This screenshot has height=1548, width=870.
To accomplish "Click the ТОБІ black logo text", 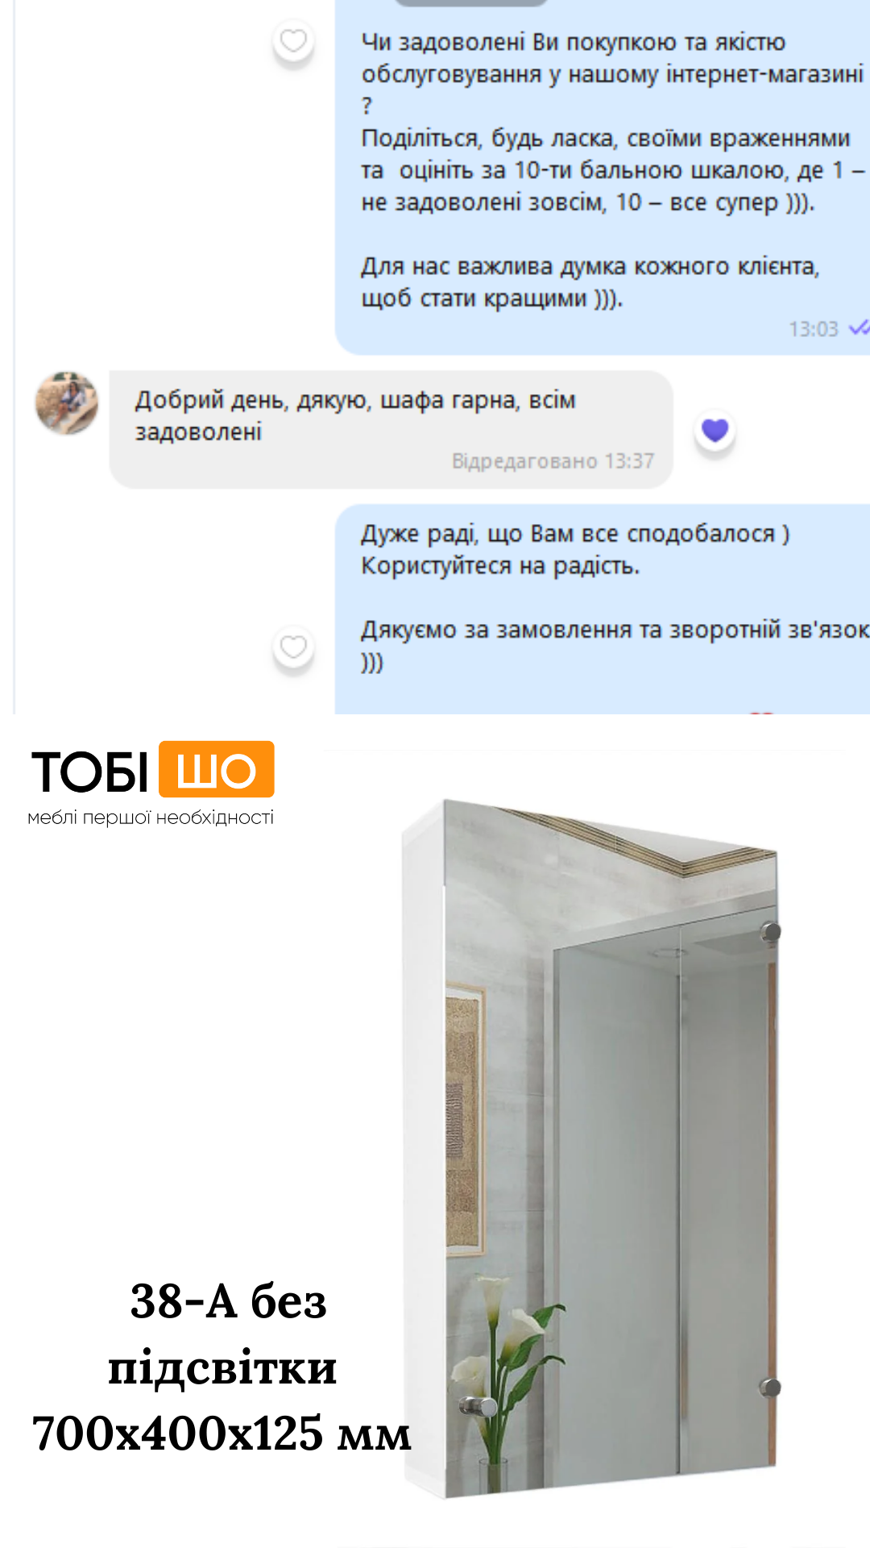I will (90, 772).
